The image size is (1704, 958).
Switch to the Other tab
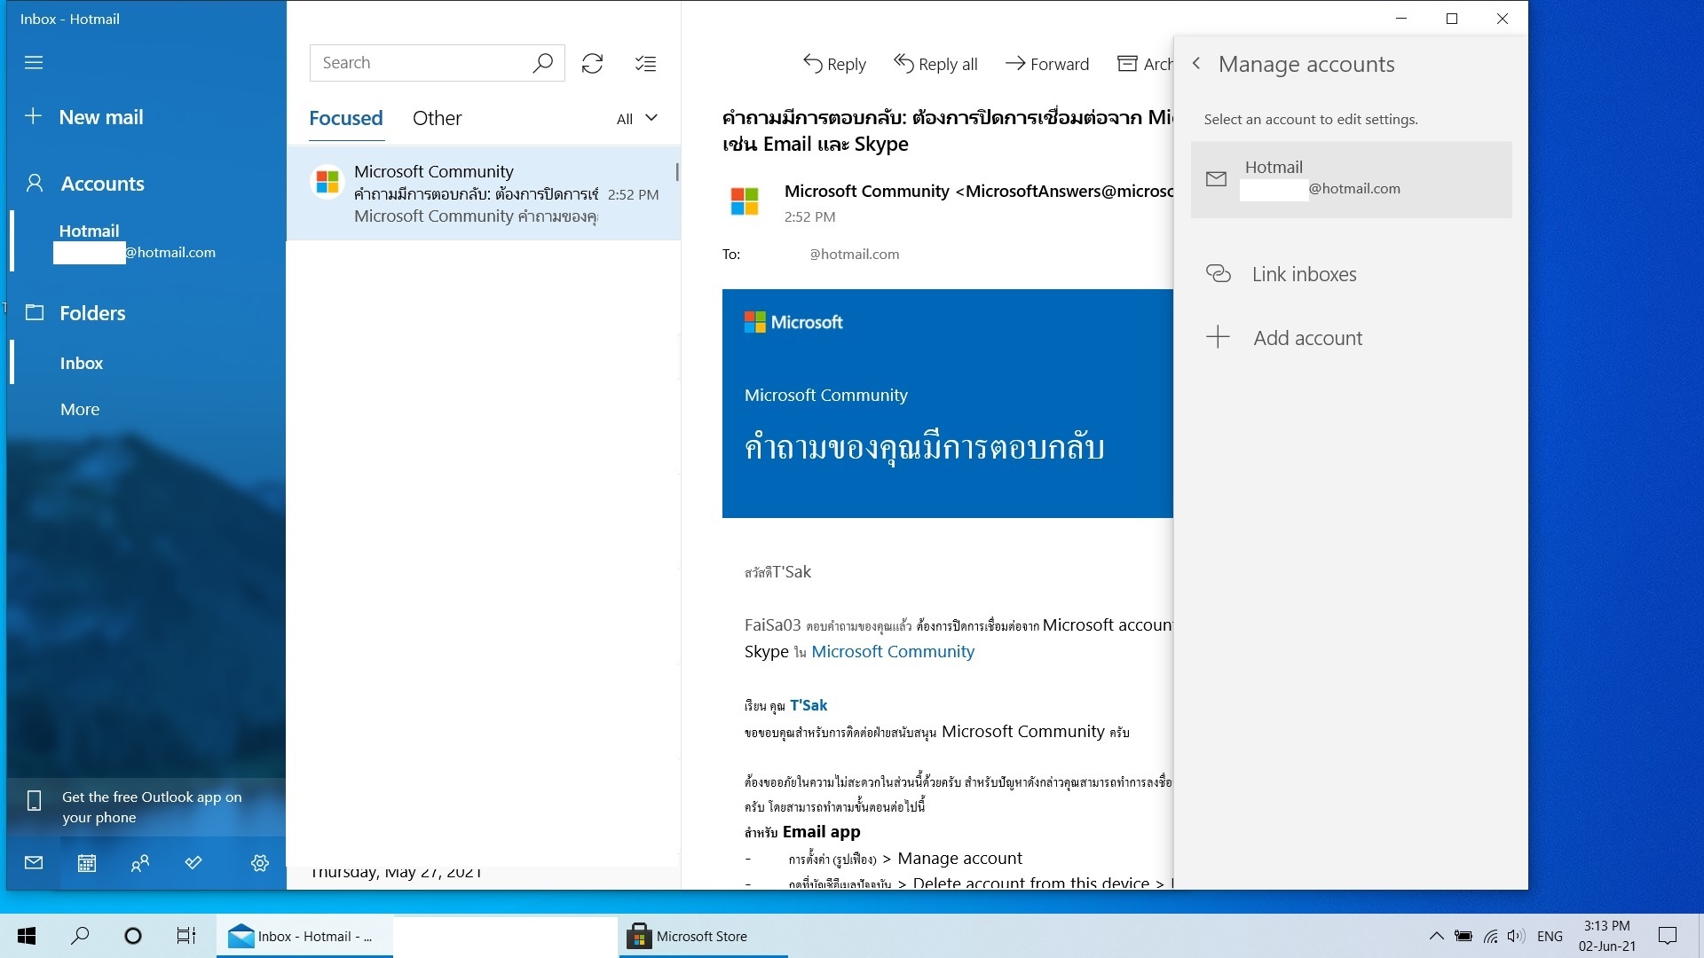tap(437, 118)
